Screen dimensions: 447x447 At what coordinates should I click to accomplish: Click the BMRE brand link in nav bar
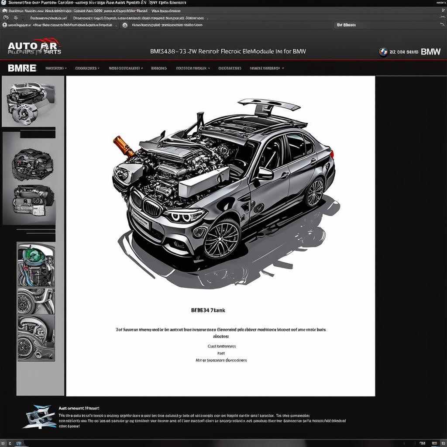pos(22,68)
